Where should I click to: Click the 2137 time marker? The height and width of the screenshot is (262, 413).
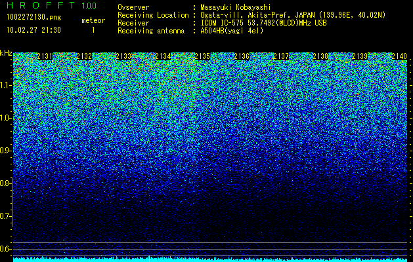click(x=281, y=56)
